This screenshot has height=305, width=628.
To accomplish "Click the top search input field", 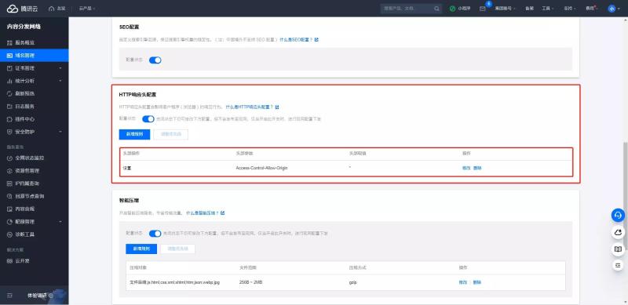I will tap(407, 9).
